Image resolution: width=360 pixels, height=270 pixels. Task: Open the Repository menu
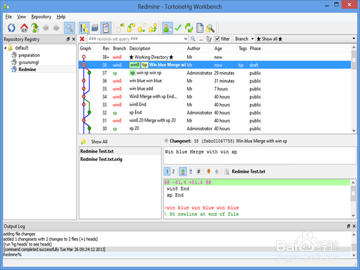pyautogui.click(x=41, y=17)
